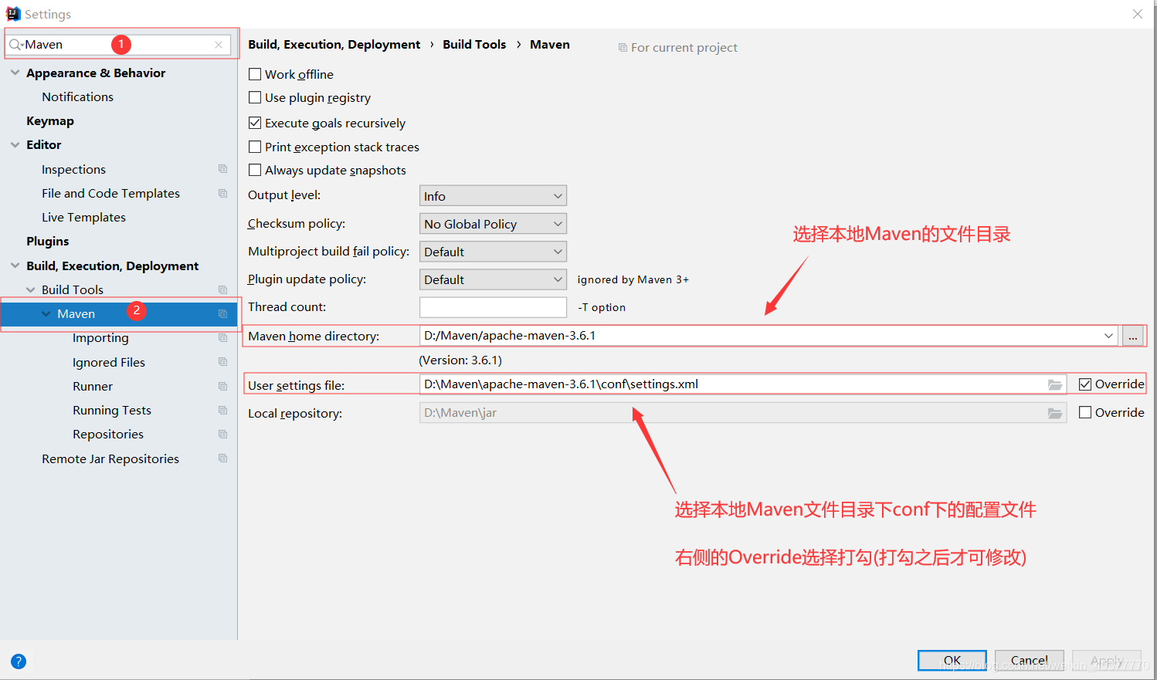Open Importing under Maven
1157x680 pixels.
point(100,337)
